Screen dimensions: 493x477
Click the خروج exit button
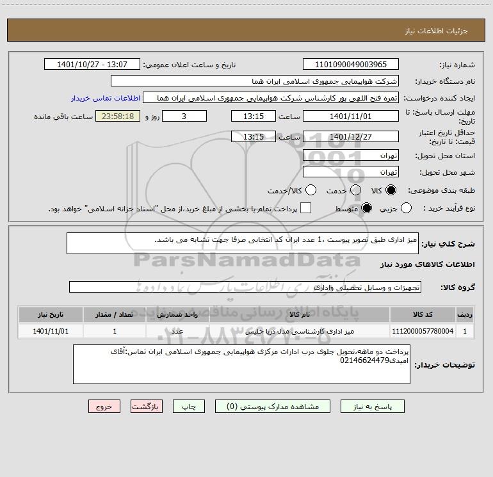[104, 407]
